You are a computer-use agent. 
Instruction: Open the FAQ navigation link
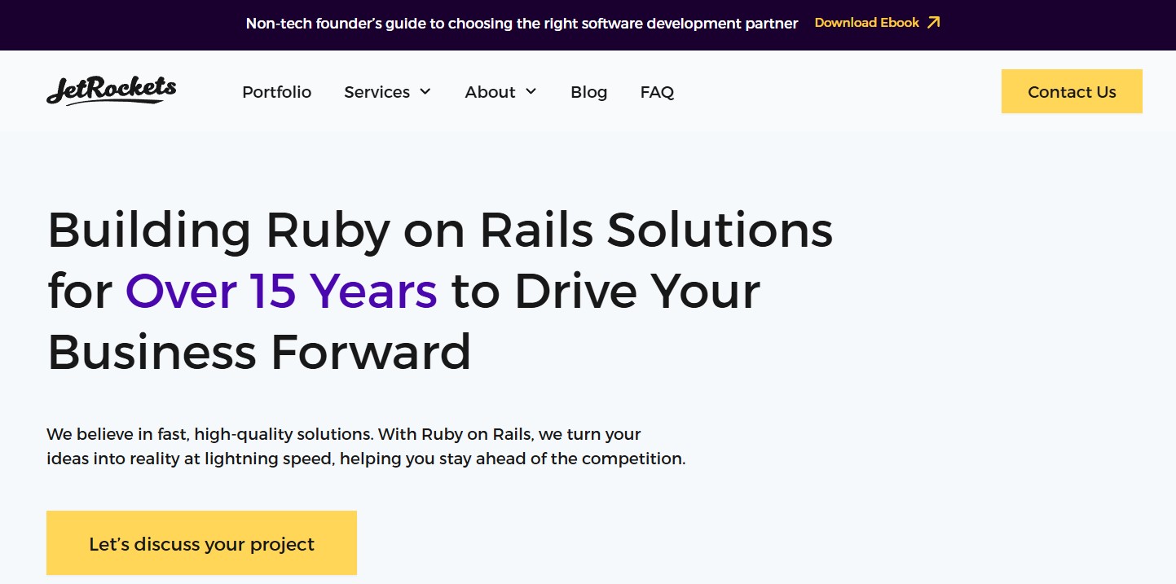click(x=657, y=92)
